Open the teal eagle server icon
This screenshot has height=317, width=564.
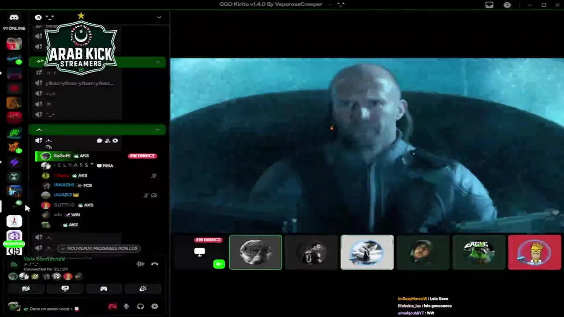pos(14,177)
